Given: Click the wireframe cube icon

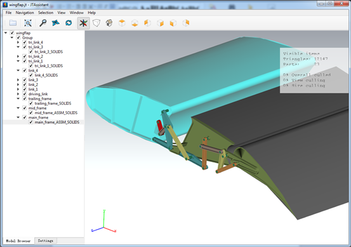Looking at the screenshot, I should click(96, 23).
